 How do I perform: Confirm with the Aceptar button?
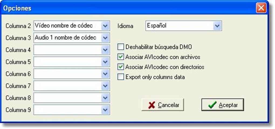[x=222, y=105]
